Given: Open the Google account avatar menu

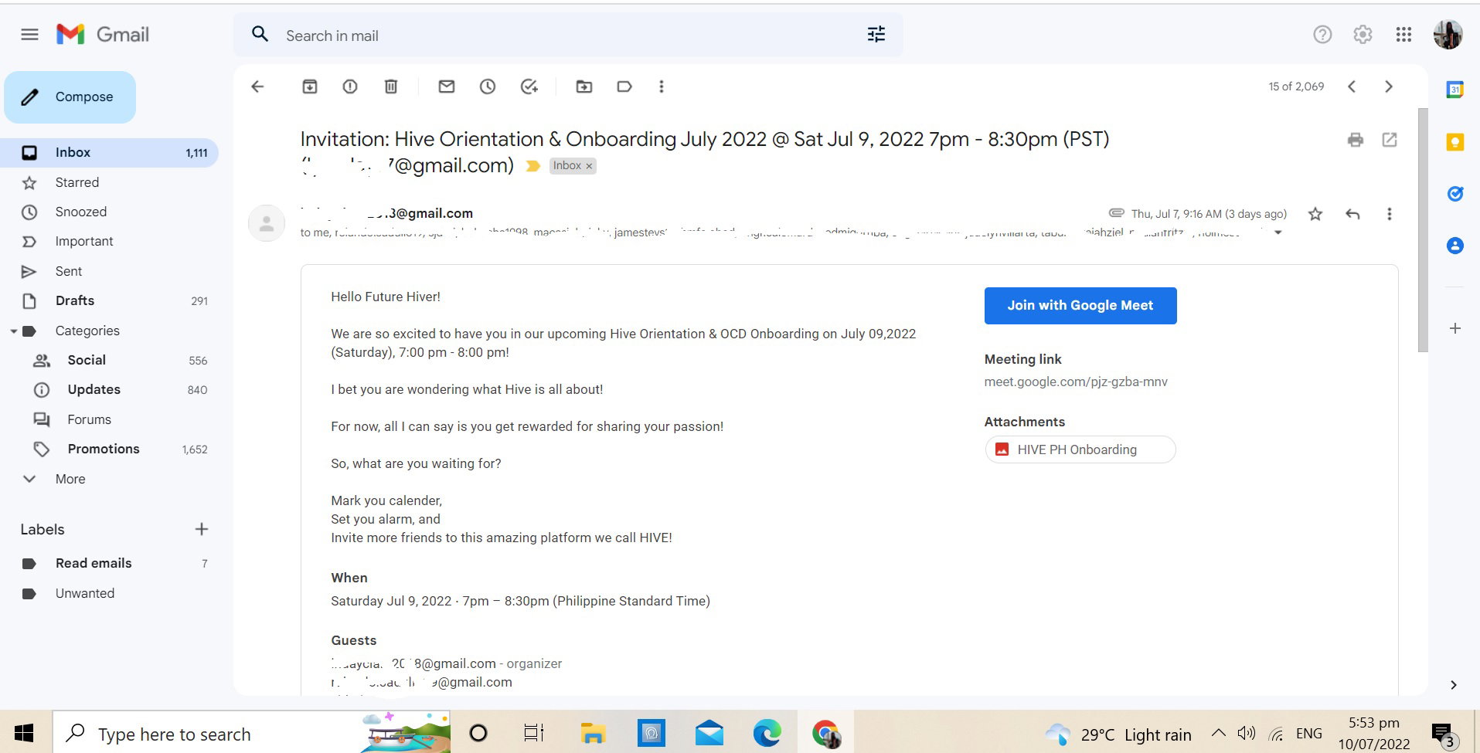Looking at the screenshot, I should tap(1448, 35).
